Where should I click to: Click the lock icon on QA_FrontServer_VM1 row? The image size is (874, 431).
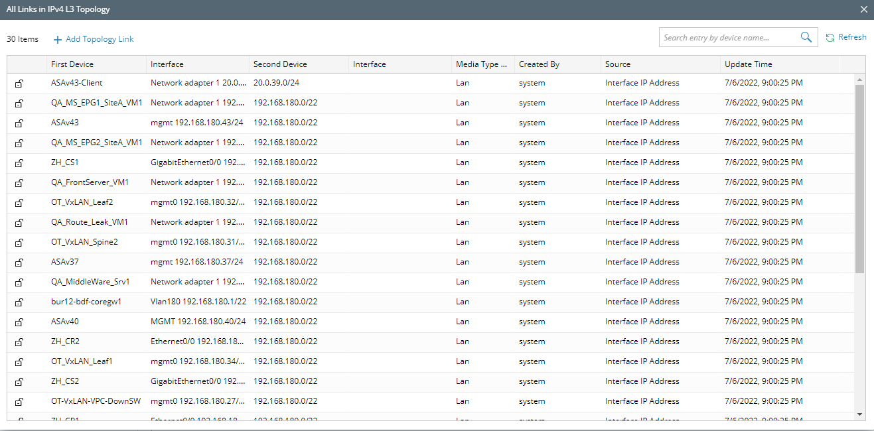[19, 182]
